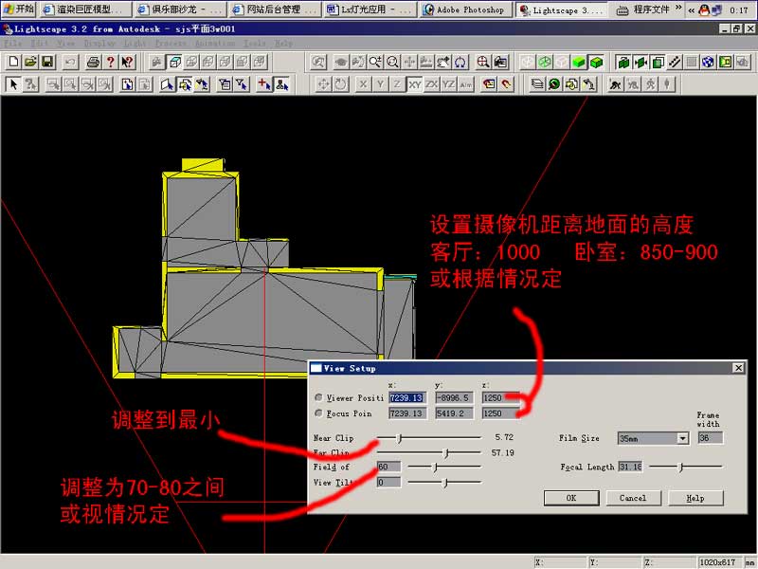Open the Light menu
Image resolution: width=758 pixels, height=569 pixels.
tap(135, 43)
